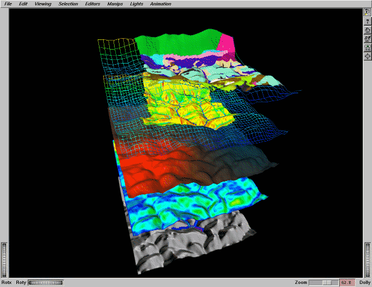Click the View All icon
This screenshot has width=372, height=287.
pos(367,47)
